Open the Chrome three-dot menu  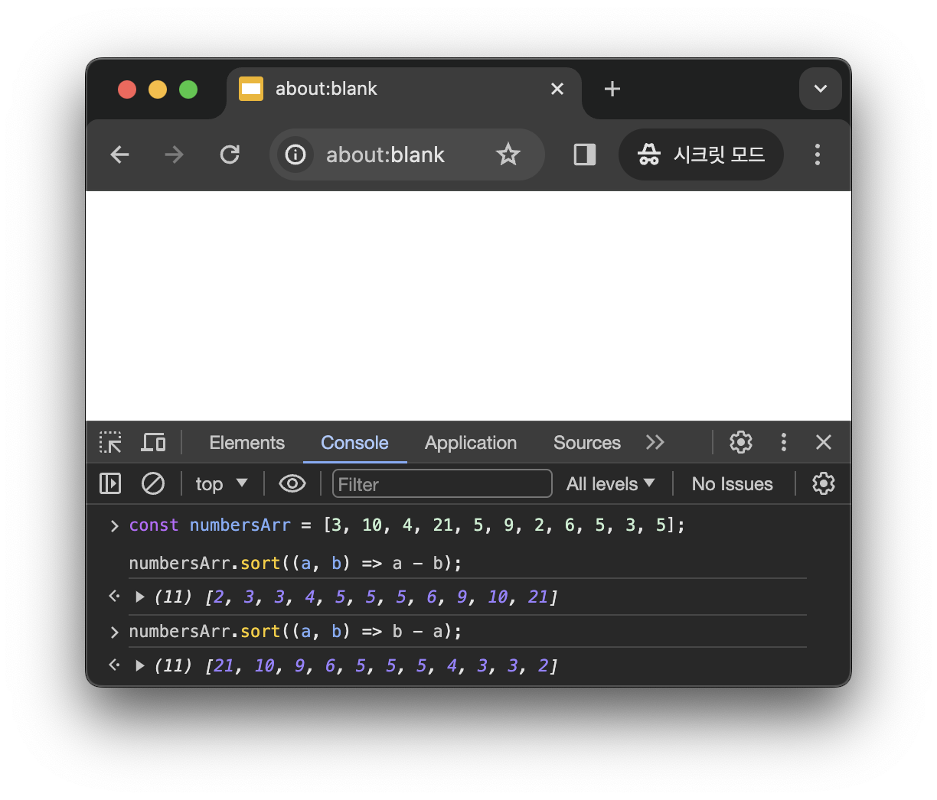pyautogui.click(x=818, y=154)
